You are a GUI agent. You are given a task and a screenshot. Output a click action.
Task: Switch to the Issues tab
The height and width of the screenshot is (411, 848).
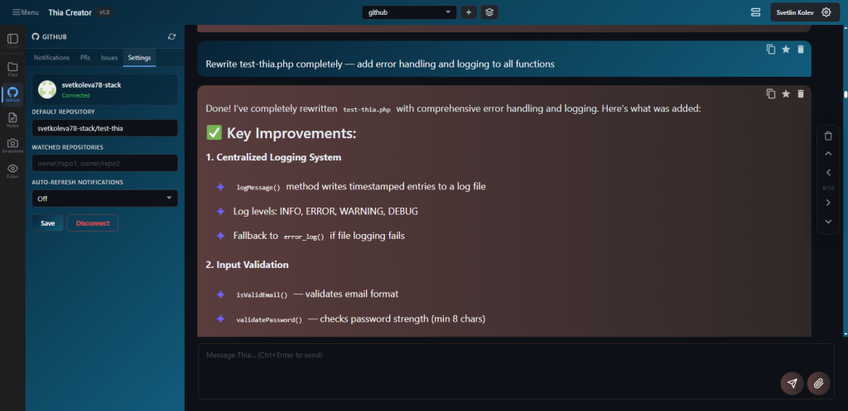[x=109, y=57]
